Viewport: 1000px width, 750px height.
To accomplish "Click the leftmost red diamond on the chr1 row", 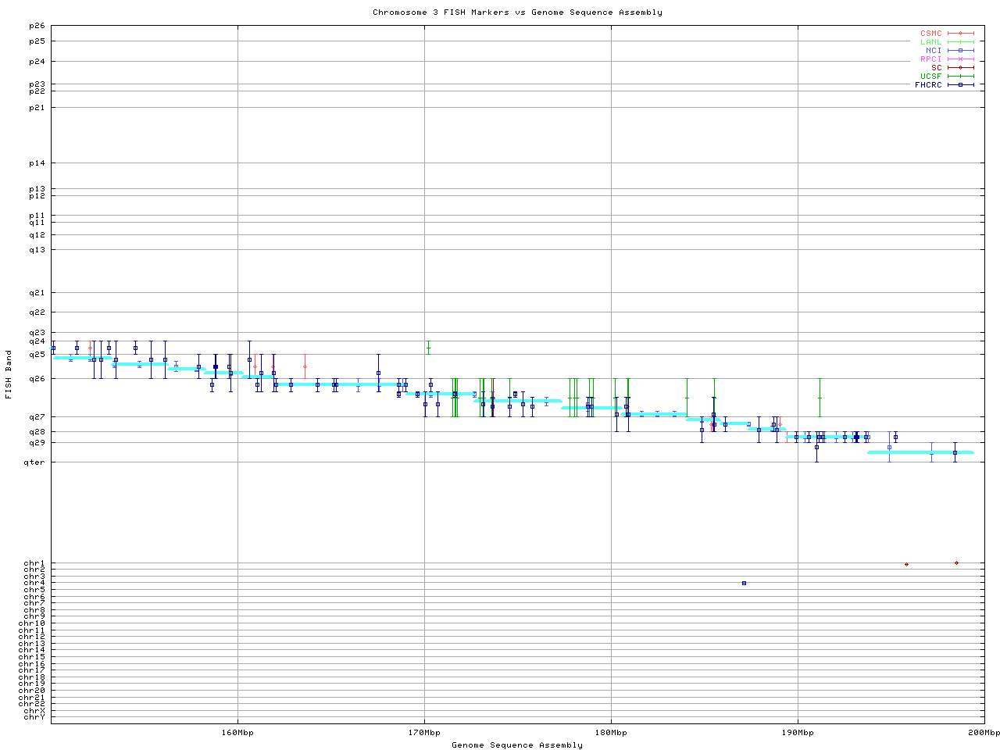I will click(x=906, y=564).
